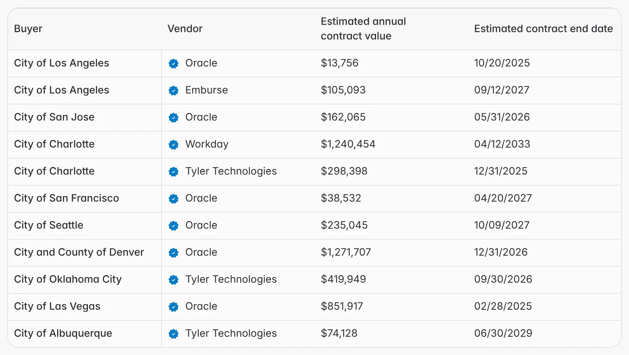This screenshot has width=629, height=355.
Task: Click the Buyer column header
Action: point(28,28)
